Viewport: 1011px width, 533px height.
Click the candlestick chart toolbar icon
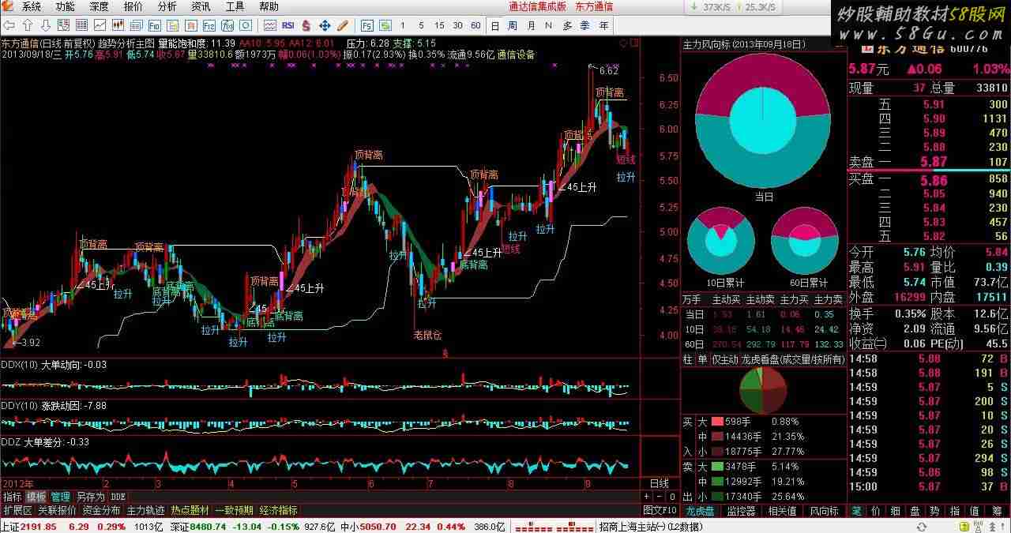click(x=118, y=25)
